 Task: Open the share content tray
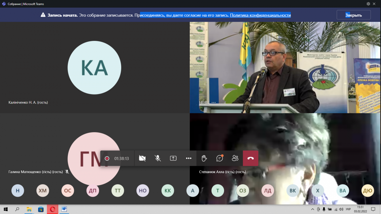(173, 158)
